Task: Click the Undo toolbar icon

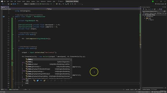Action: 18,4
